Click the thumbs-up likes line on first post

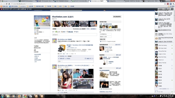(x=65, y=56)
